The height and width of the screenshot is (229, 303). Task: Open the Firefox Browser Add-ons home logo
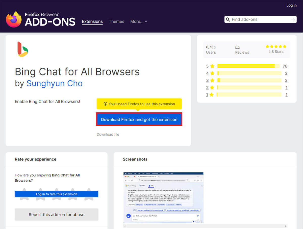click(41, 19)
